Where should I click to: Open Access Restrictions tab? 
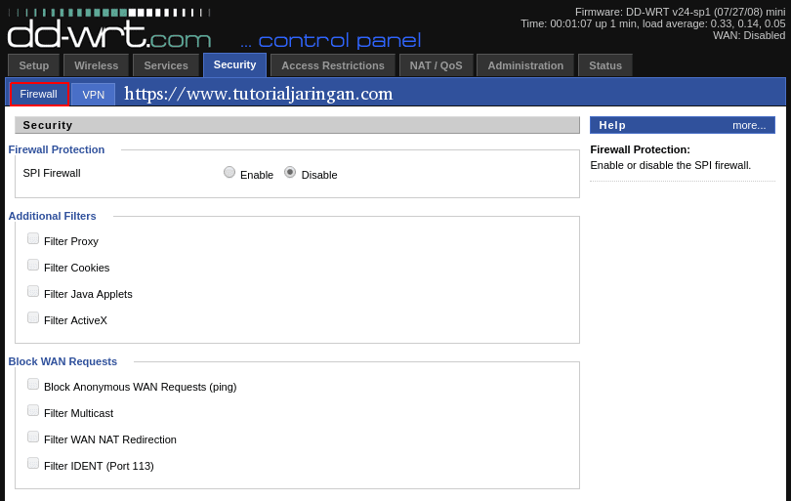point(332,65)
